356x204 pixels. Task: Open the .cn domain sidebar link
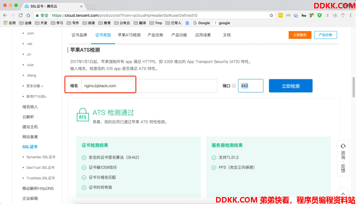click(x=29, y=54)
